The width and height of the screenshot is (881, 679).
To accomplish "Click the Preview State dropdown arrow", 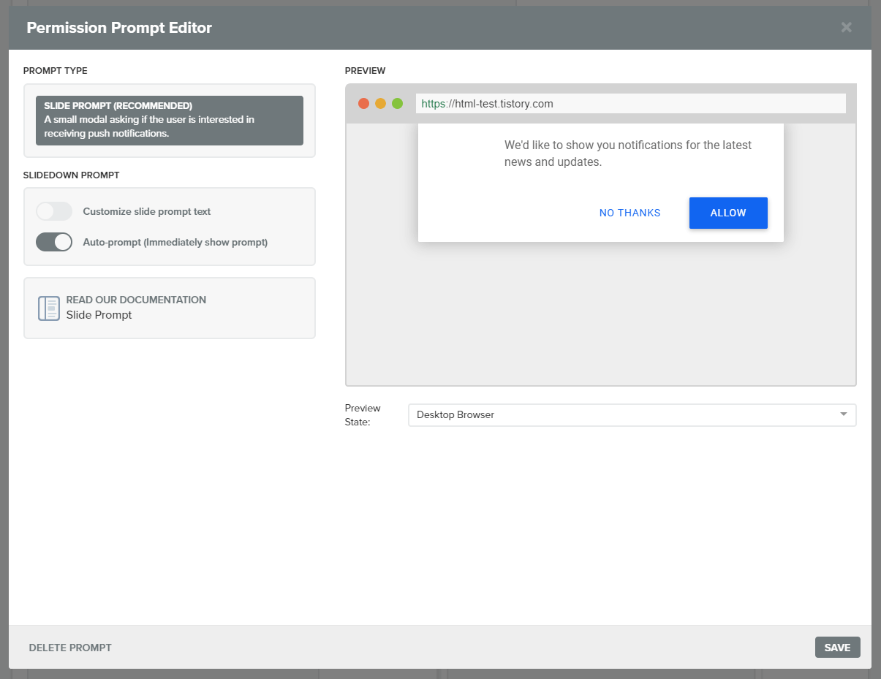I will click(x=843, y=414).
